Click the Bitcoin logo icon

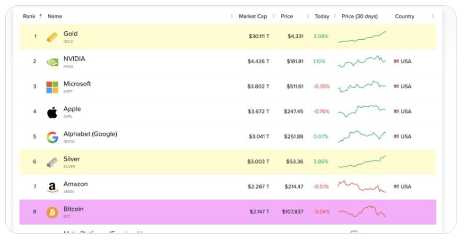pos(52,212)
